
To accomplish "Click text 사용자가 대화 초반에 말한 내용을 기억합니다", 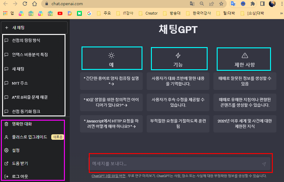I will coord(178,81).
